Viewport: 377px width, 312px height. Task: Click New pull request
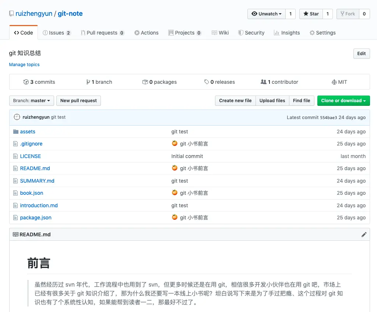(x=78, y=101)
